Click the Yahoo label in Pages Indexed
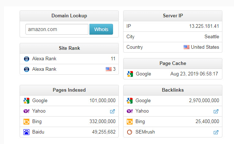The image size is (234, 144). pyautogui.click(x=39, y=111)
